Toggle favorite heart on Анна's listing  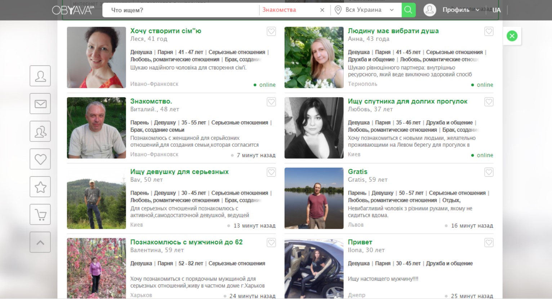tap(489, 32)
